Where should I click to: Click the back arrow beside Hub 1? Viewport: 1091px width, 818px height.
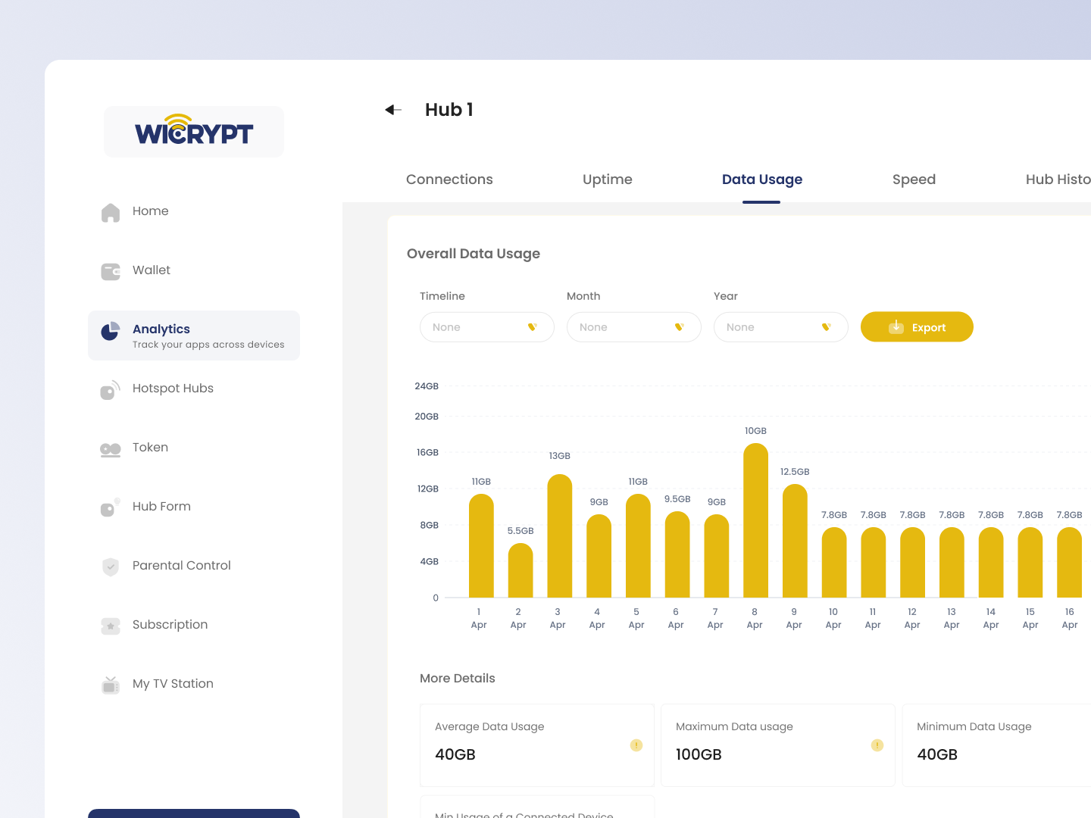pyautogui.click(x=392, y=110)
